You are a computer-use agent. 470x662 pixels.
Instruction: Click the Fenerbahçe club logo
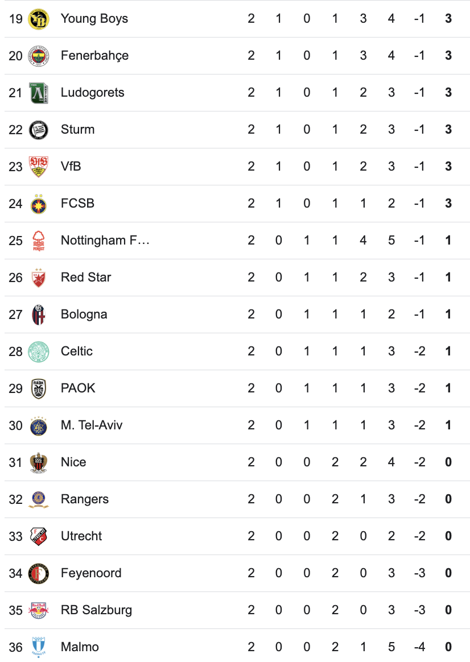(x=39, y=56)
